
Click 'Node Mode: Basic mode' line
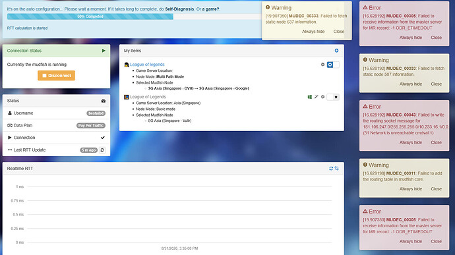[x=156, y=109]
